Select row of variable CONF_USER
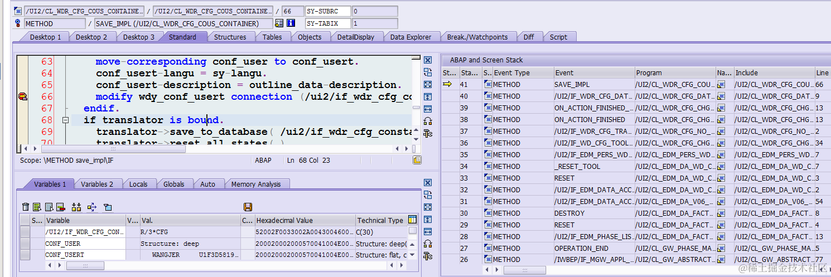The width and height of the screenshot is (831, 277). click(x=25, y=244)
